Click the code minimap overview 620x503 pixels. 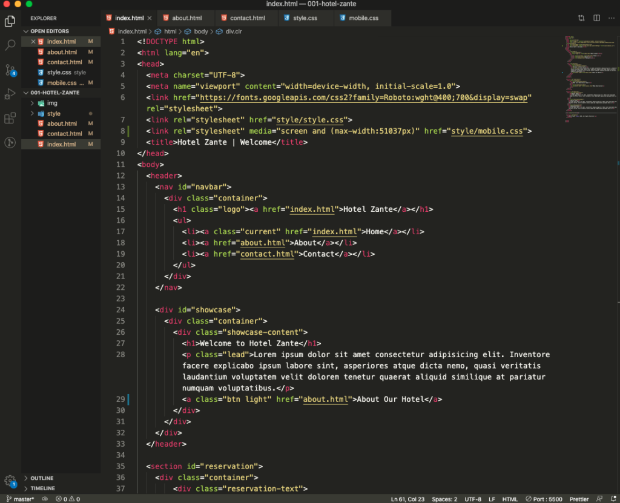(591, 79)
